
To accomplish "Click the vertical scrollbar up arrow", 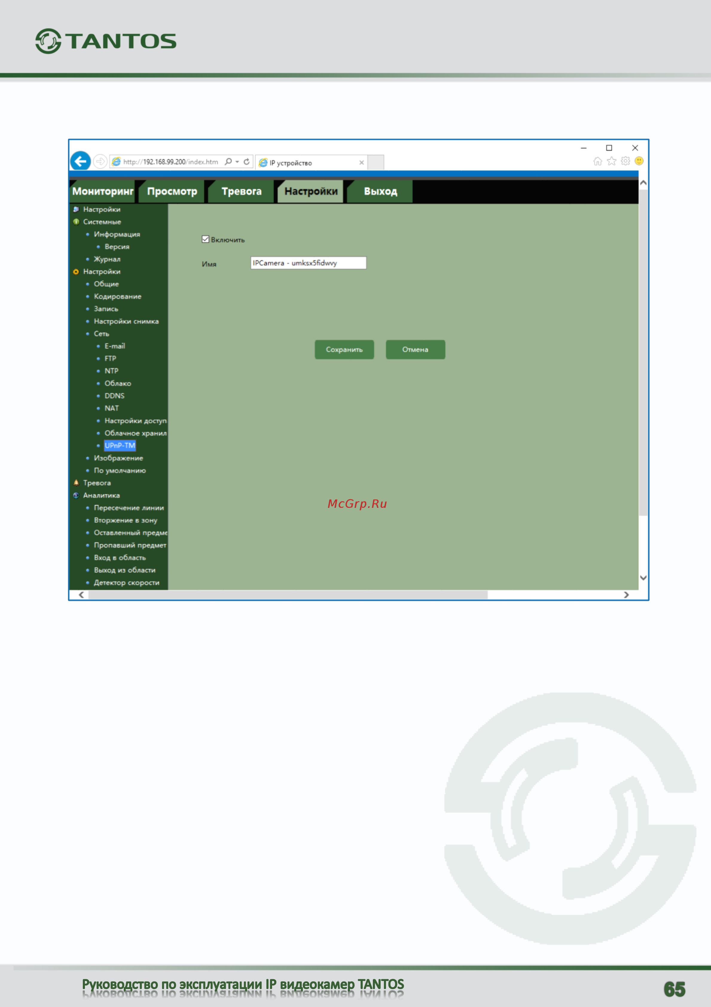I will click(643, 183).
